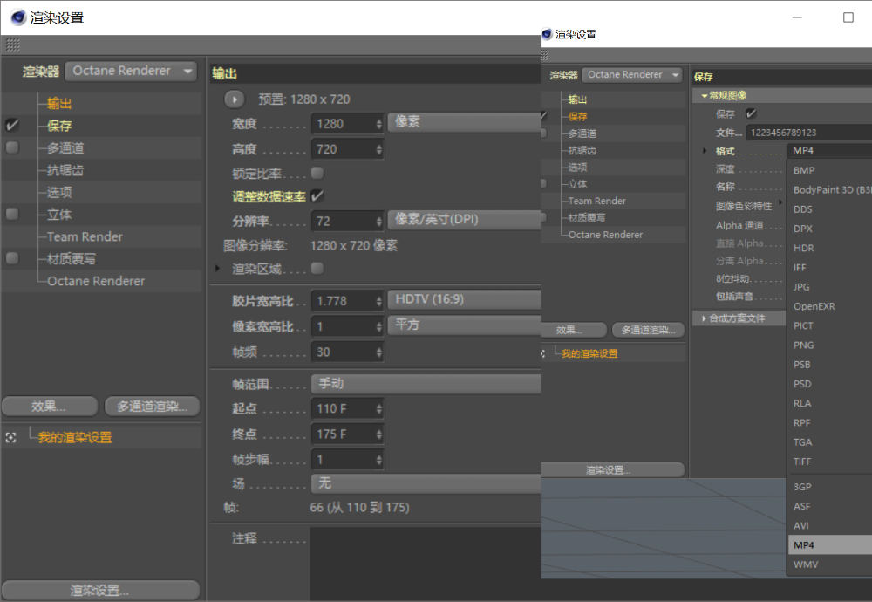Toggle the 调整数据速率 checkbox
This screenshot has height=602, width=872.
(x=317, y=195)
